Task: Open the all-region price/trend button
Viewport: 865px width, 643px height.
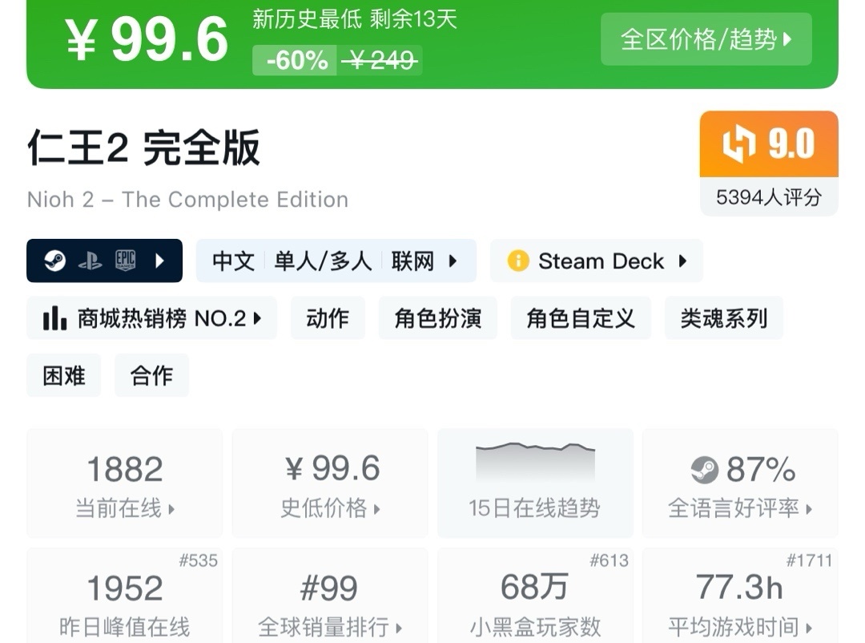Action: click(706, 38)
